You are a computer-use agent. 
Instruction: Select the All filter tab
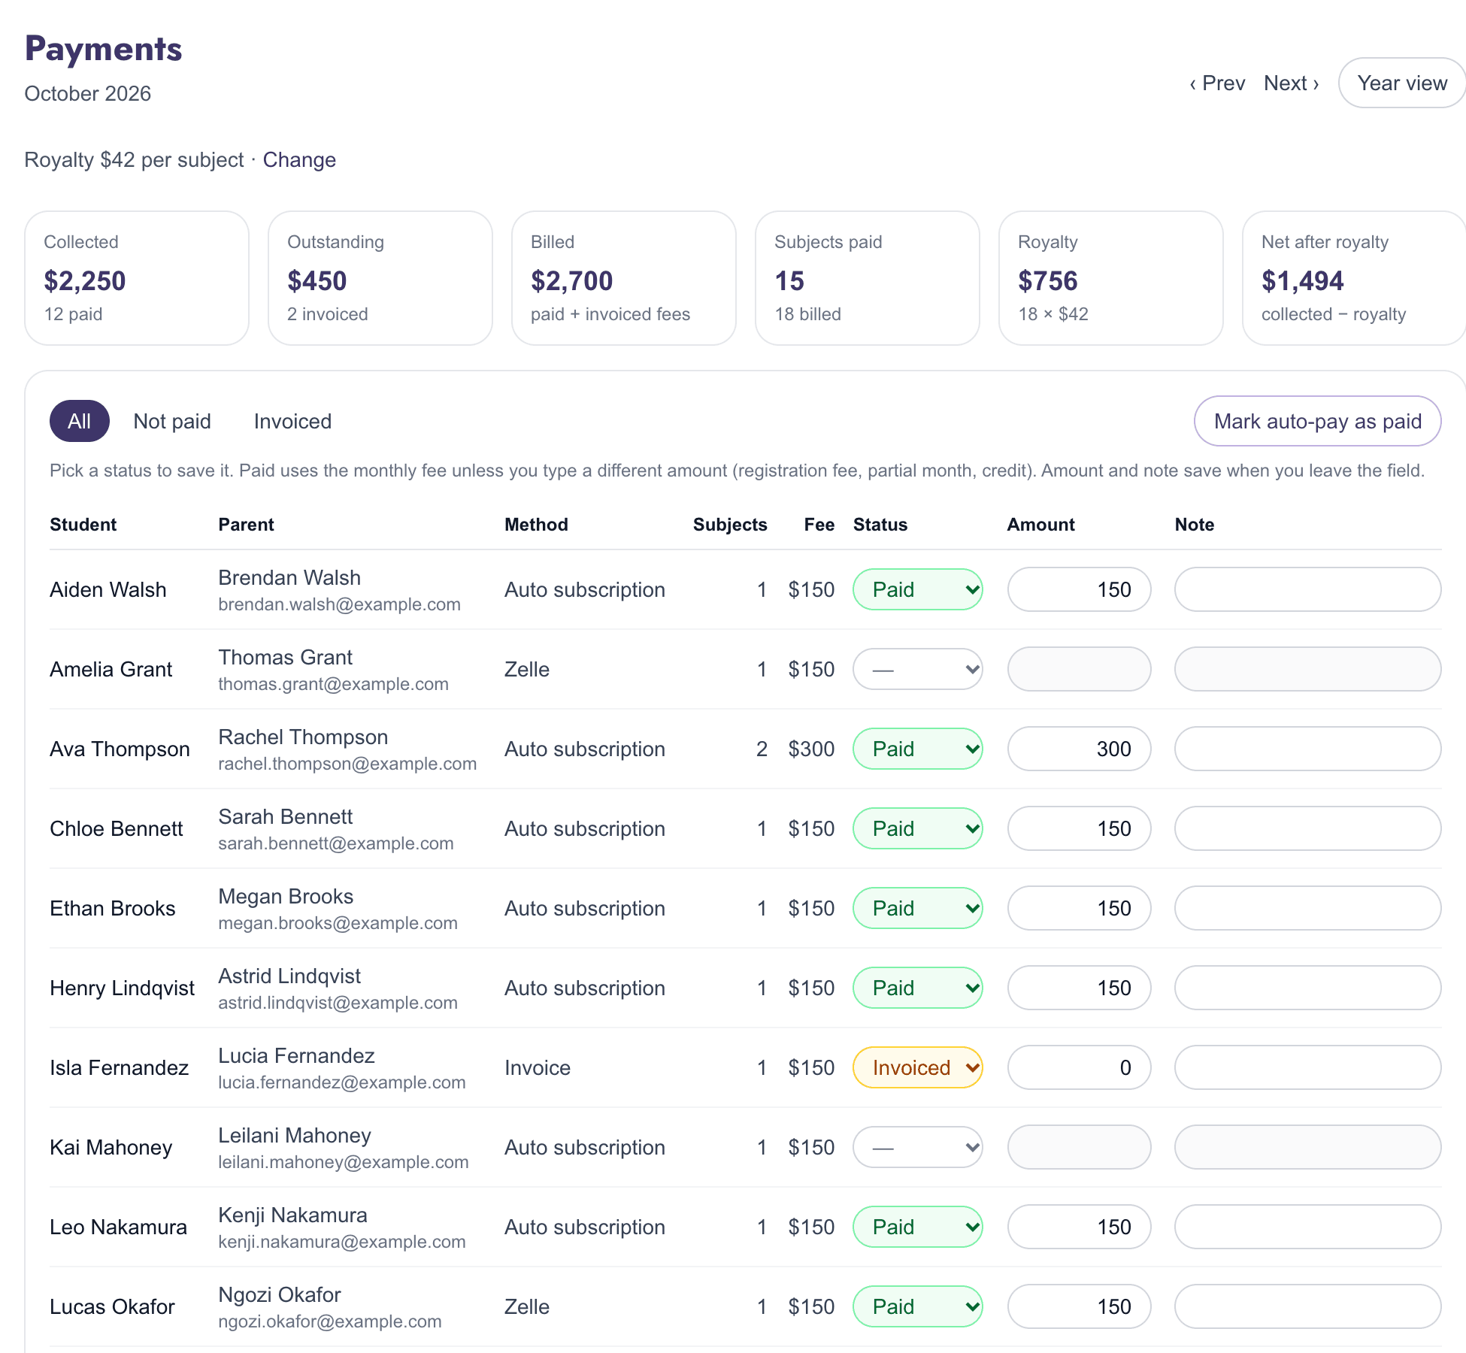80,421
